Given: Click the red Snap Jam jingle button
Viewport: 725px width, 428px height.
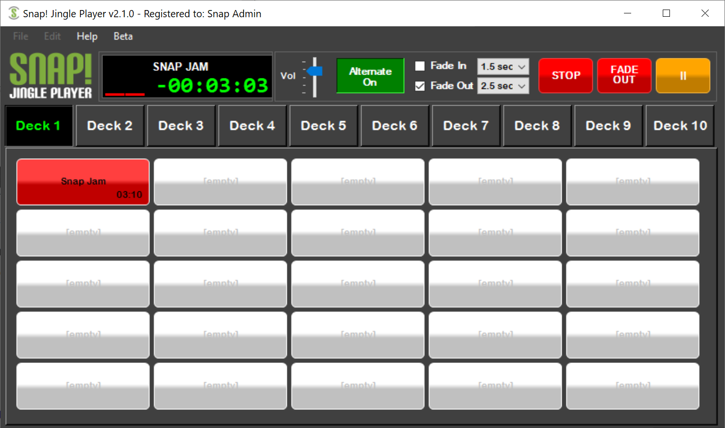Looking at the screenshot, I should (83, 182).
